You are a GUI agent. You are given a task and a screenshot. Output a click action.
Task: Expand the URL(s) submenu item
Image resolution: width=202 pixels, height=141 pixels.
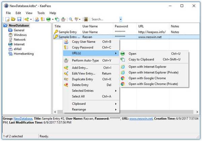click(91, 53)
